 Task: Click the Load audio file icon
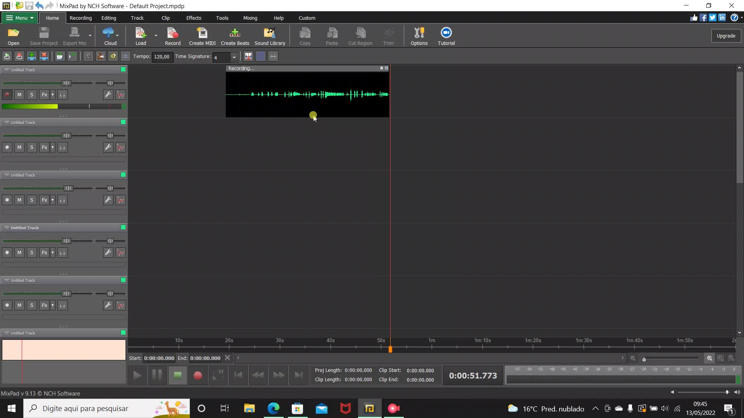pos(141,36)
